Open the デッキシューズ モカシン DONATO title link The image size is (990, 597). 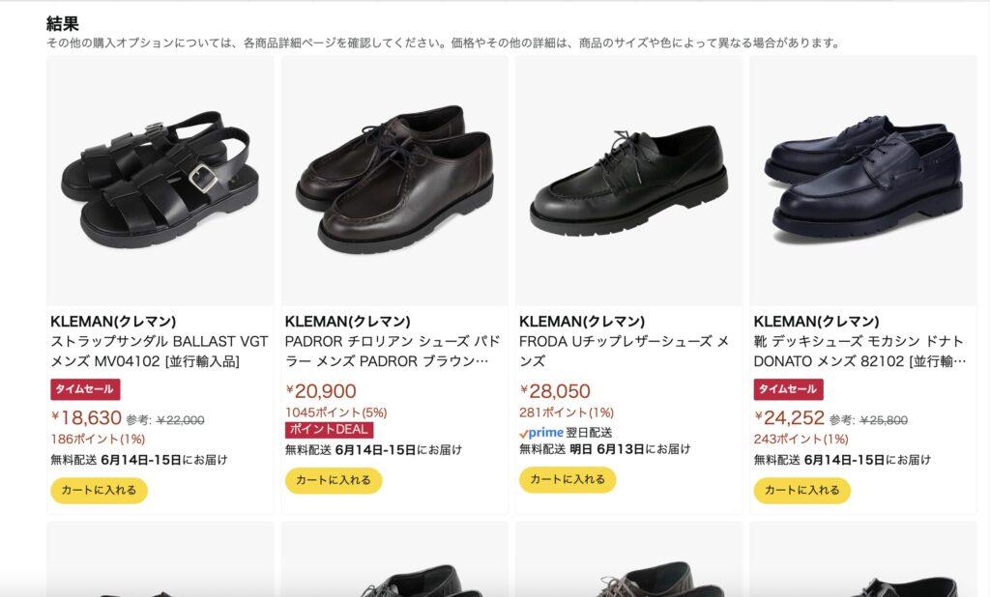coord(859,352)
